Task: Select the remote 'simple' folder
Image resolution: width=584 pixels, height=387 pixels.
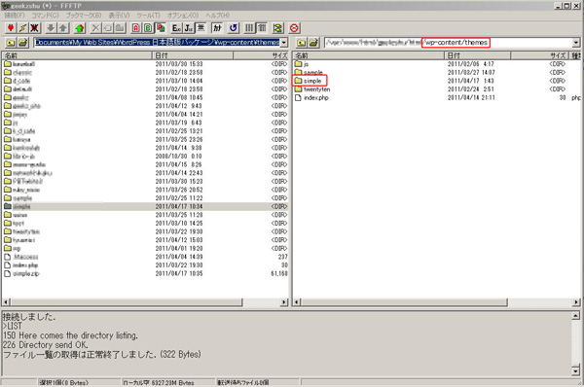Action: point(308,81)
